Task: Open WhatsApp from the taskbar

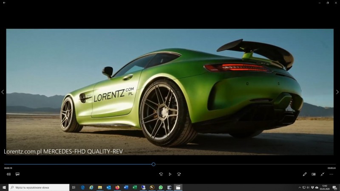Action: click(161, 187)
